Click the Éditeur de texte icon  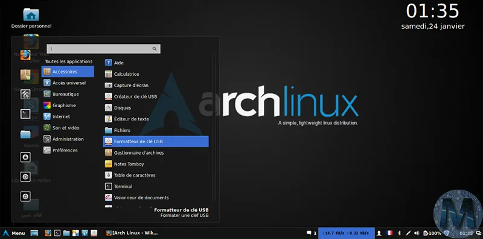point(109,119)
